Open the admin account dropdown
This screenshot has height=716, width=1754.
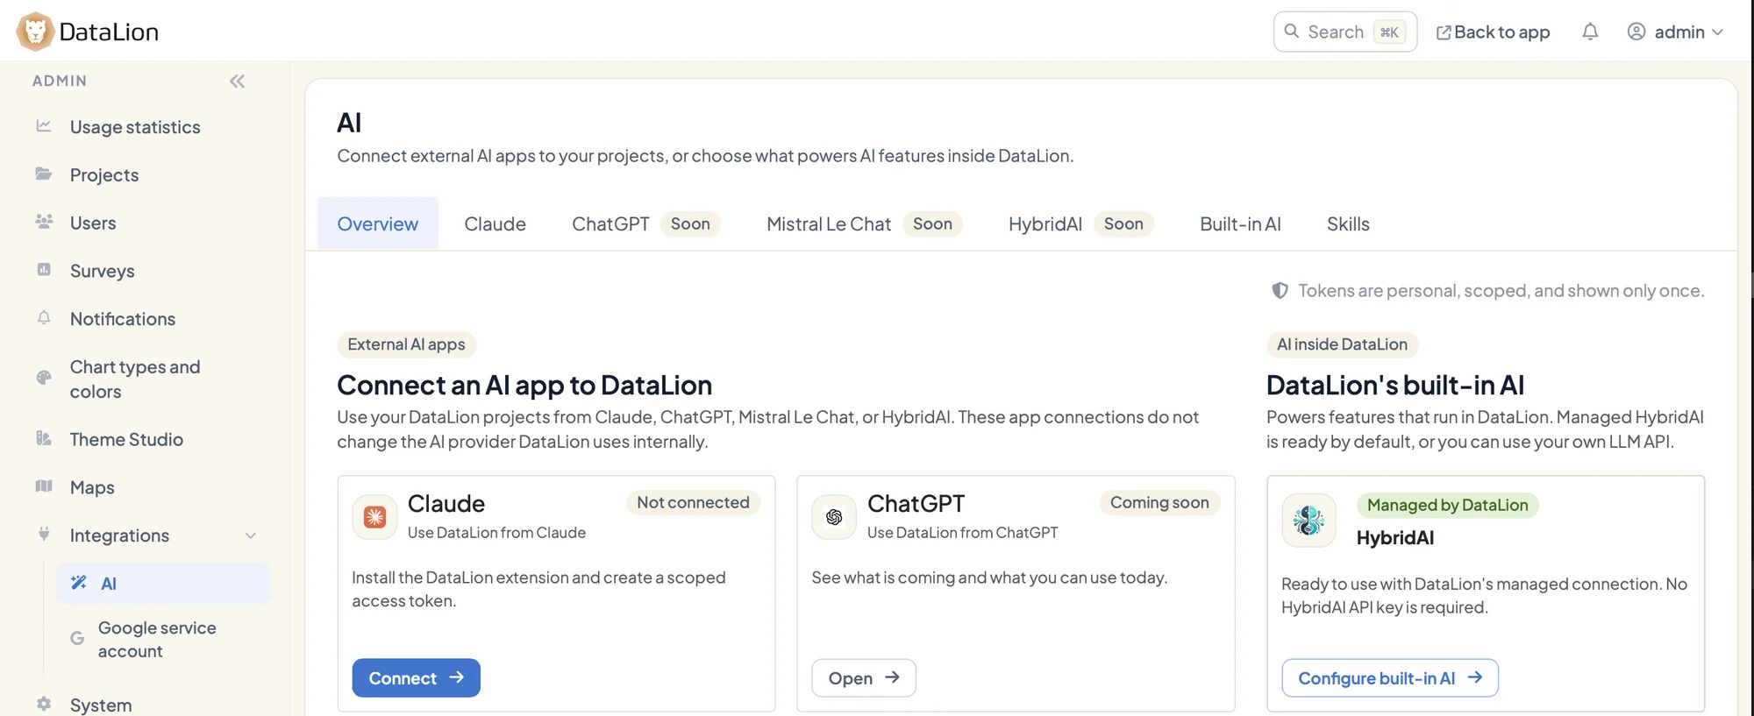(x=1676, y=32)
